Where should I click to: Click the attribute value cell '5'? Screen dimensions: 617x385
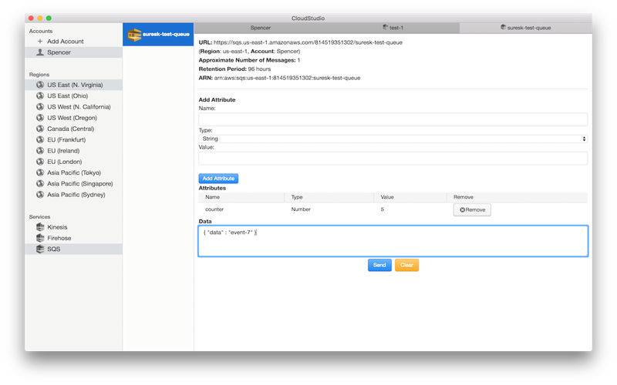382,209
